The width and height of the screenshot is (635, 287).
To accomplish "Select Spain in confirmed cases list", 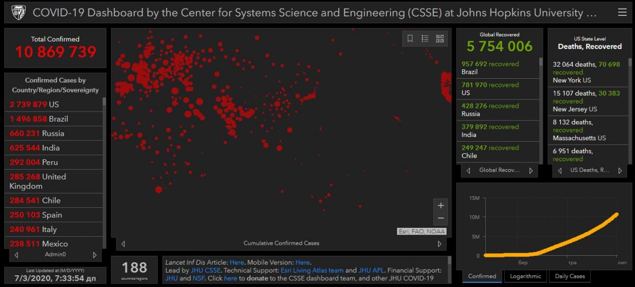I will [x=53, y=215].
